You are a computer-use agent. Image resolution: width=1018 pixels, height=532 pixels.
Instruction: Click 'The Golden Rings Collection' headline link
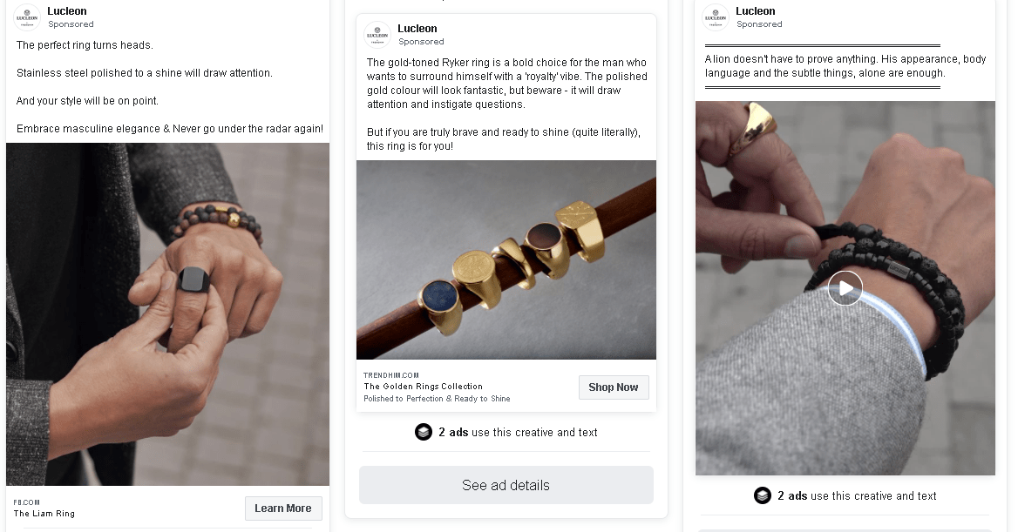(424, 386)
